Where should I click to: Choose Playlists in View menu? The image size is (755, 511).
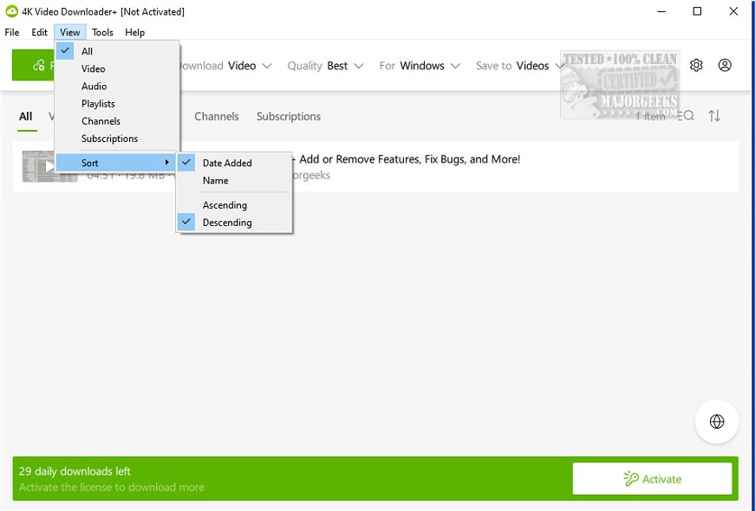(x=118, y=103)
